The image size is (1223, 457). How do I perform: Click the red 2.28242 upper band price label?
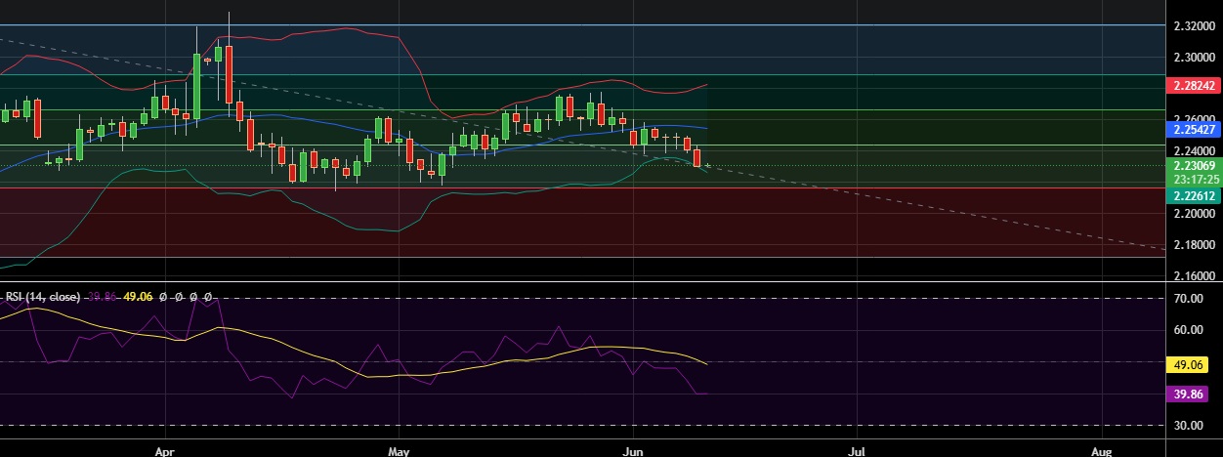coord(1195,86)
